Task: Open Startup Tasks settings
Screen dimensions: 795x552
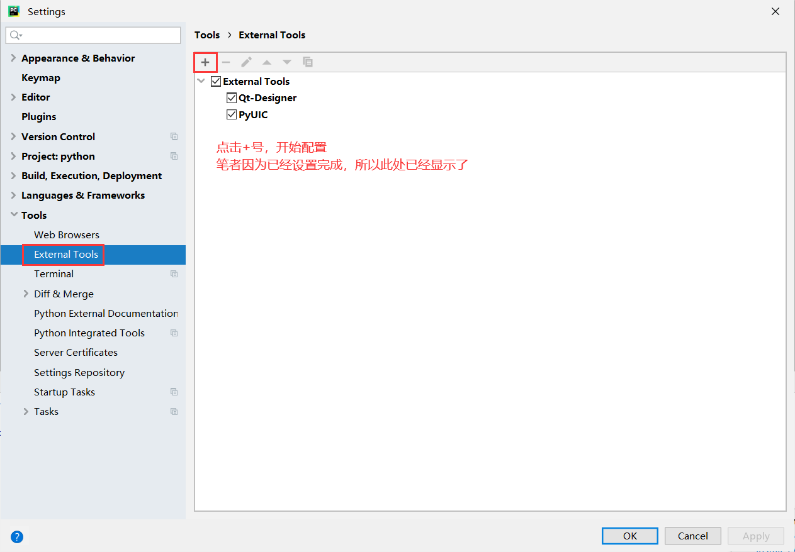Action: tap(65, 392)
